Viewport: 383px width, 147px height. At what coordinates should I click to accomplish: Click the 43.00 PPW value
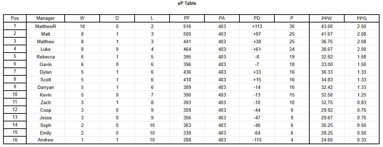coord(327,26)
